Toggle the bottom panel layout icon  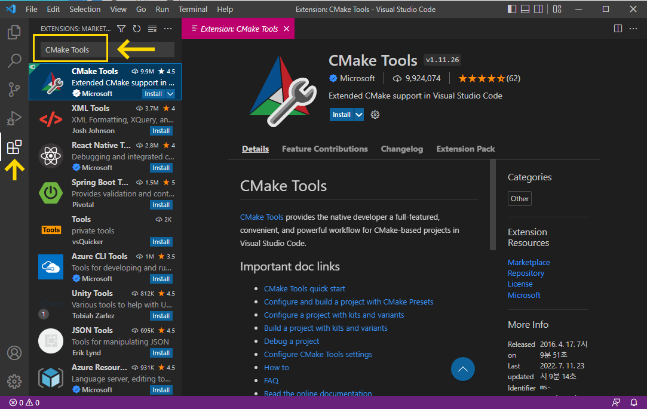[525, 9]
